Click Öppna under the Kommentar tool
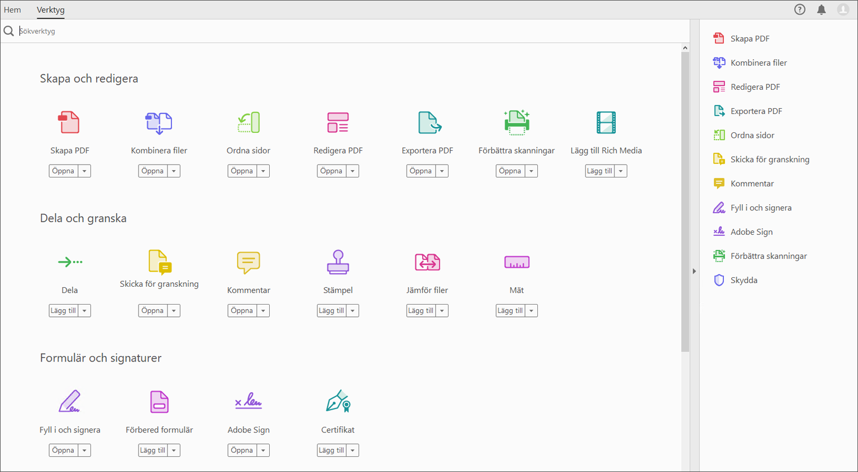Viewport: 858px width, 472px height. pyautogui.click(x=242, y=311)
